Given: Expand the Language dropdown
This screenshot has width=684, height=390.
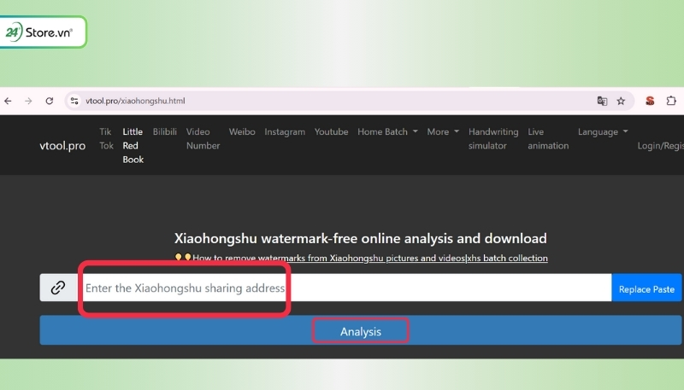Looking at the screenshot, I should click(x=603, y=131).
